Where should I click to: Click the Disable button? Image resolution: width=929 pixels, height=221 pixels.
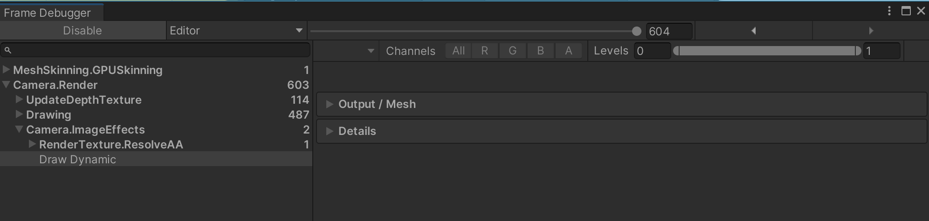coord(83,31)
